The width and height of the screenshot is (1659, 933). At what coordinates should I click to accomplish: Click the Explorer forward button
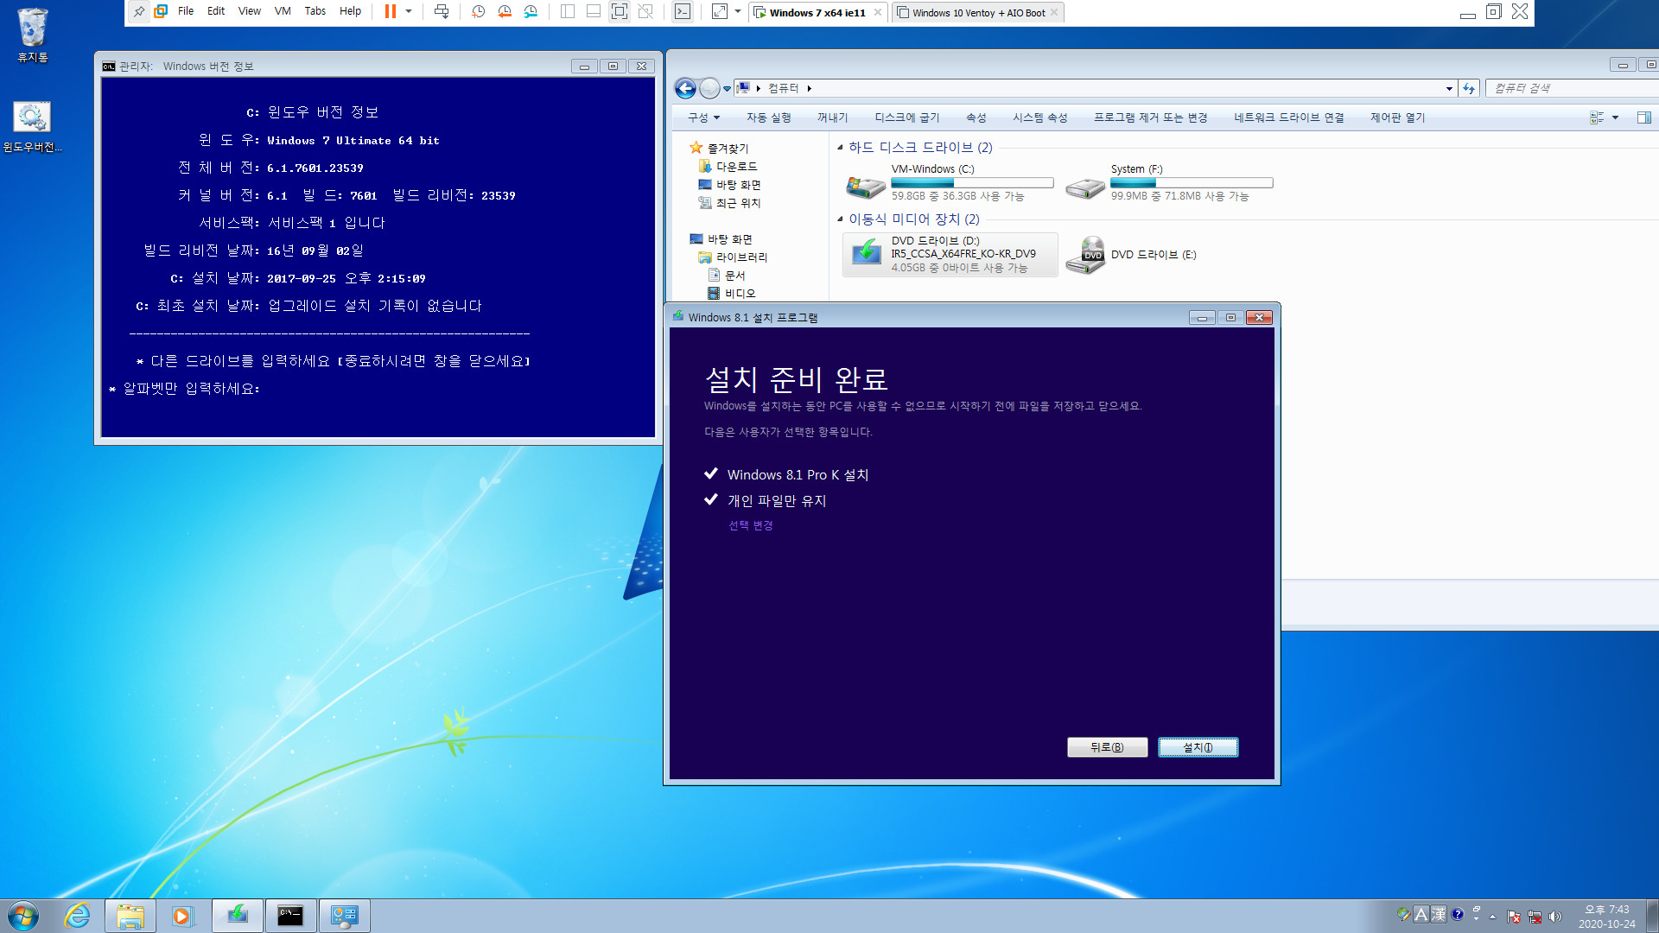tap(709, 88)
